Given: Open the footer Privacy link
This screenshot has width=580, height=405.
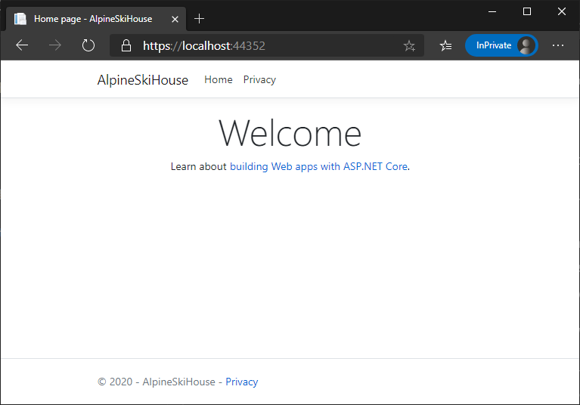Looking at the screenshot, I should coord(241,382).
